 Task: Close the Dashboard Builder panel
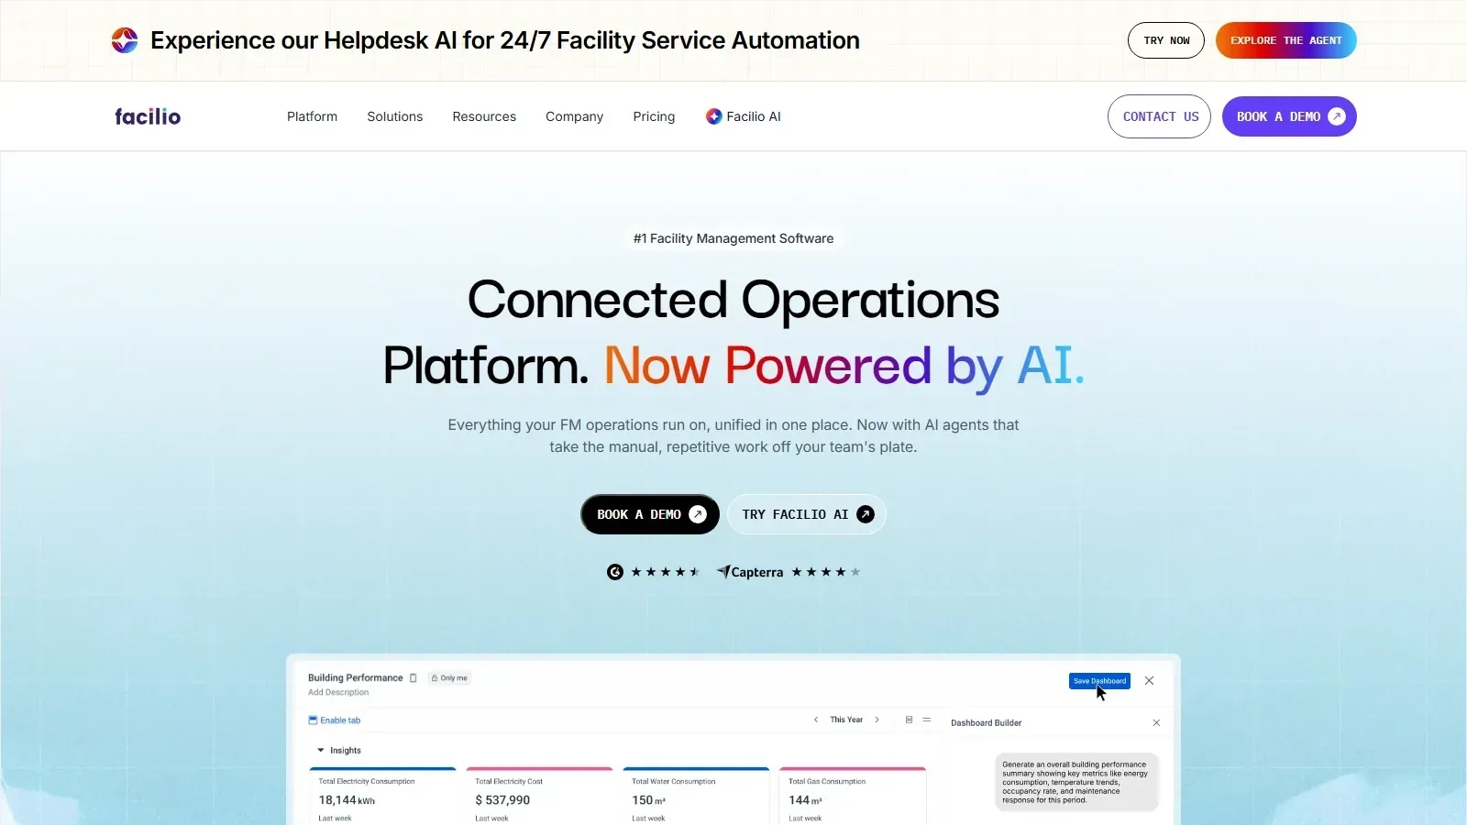point(1156,723)
